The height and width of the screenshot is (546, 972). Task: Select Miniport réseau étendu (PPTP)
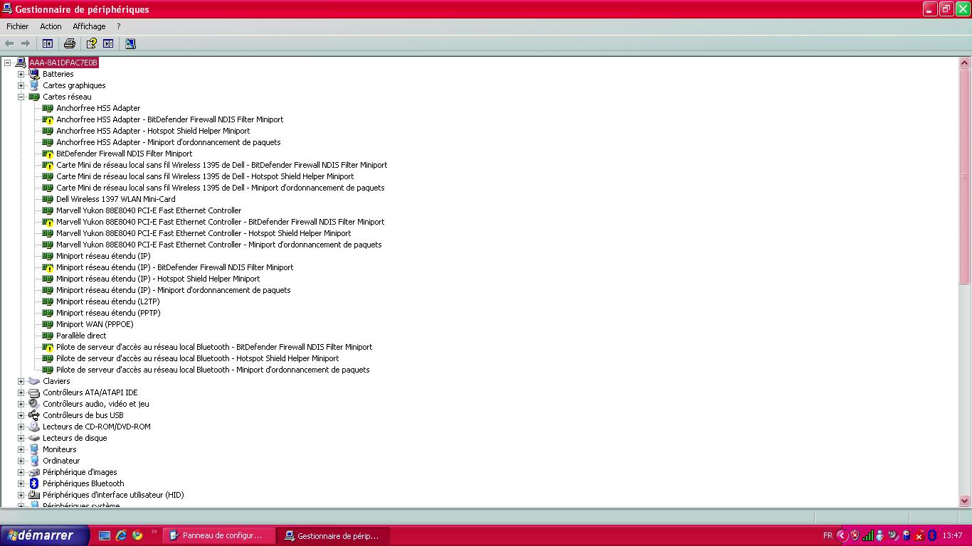coord(108,313)
